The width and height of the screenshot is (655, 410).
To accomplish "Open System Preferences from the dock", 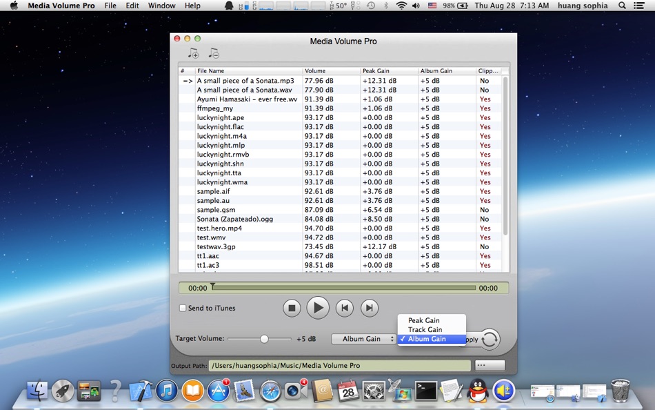I will (374, 391).
